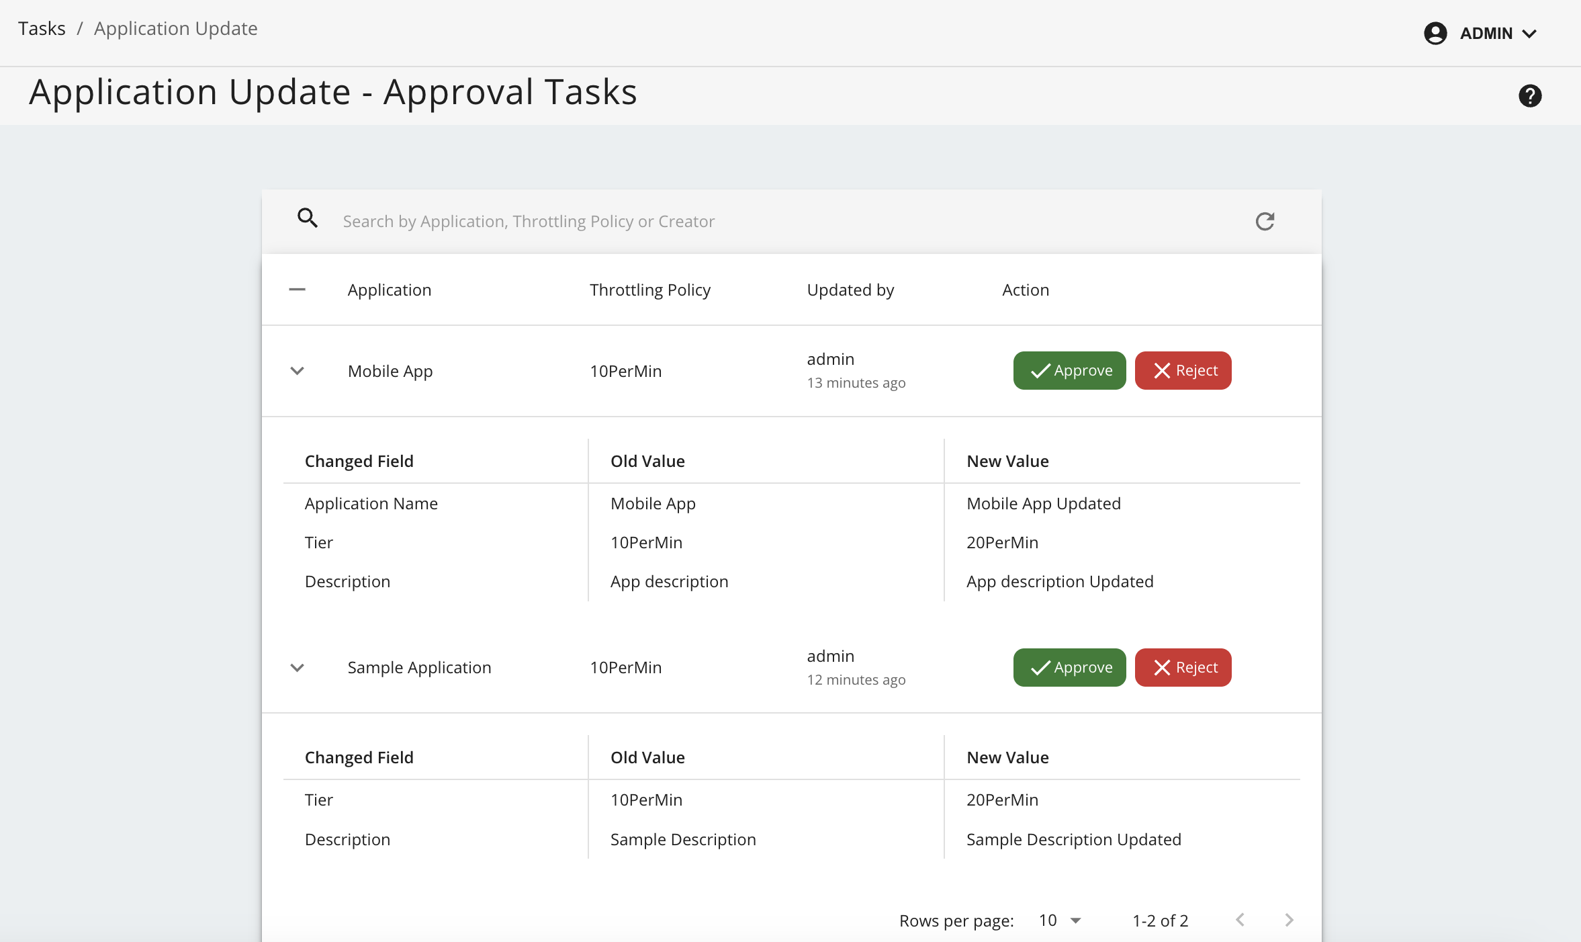Go to previous page arrow

pos(1240,920)
